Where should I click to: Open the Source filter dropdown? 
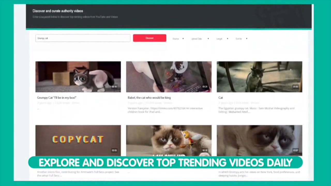click(x=178, y=39)
